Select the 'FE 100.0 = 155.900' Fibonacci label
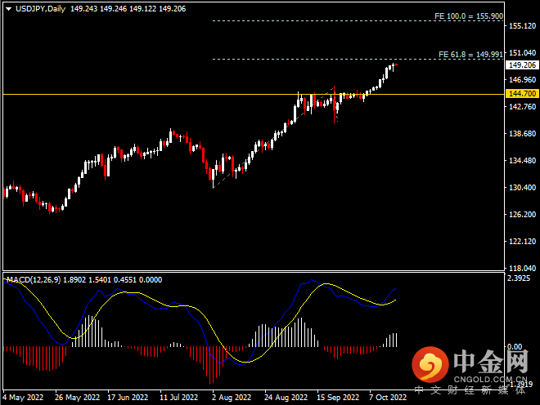Screen dimensions: 540x405 [469, 16]
